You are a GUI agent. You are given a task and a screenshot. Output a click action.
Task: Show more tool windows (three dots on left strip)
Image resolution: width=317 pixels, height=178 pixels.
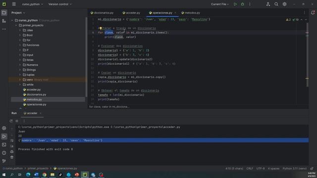pos(4,29)
